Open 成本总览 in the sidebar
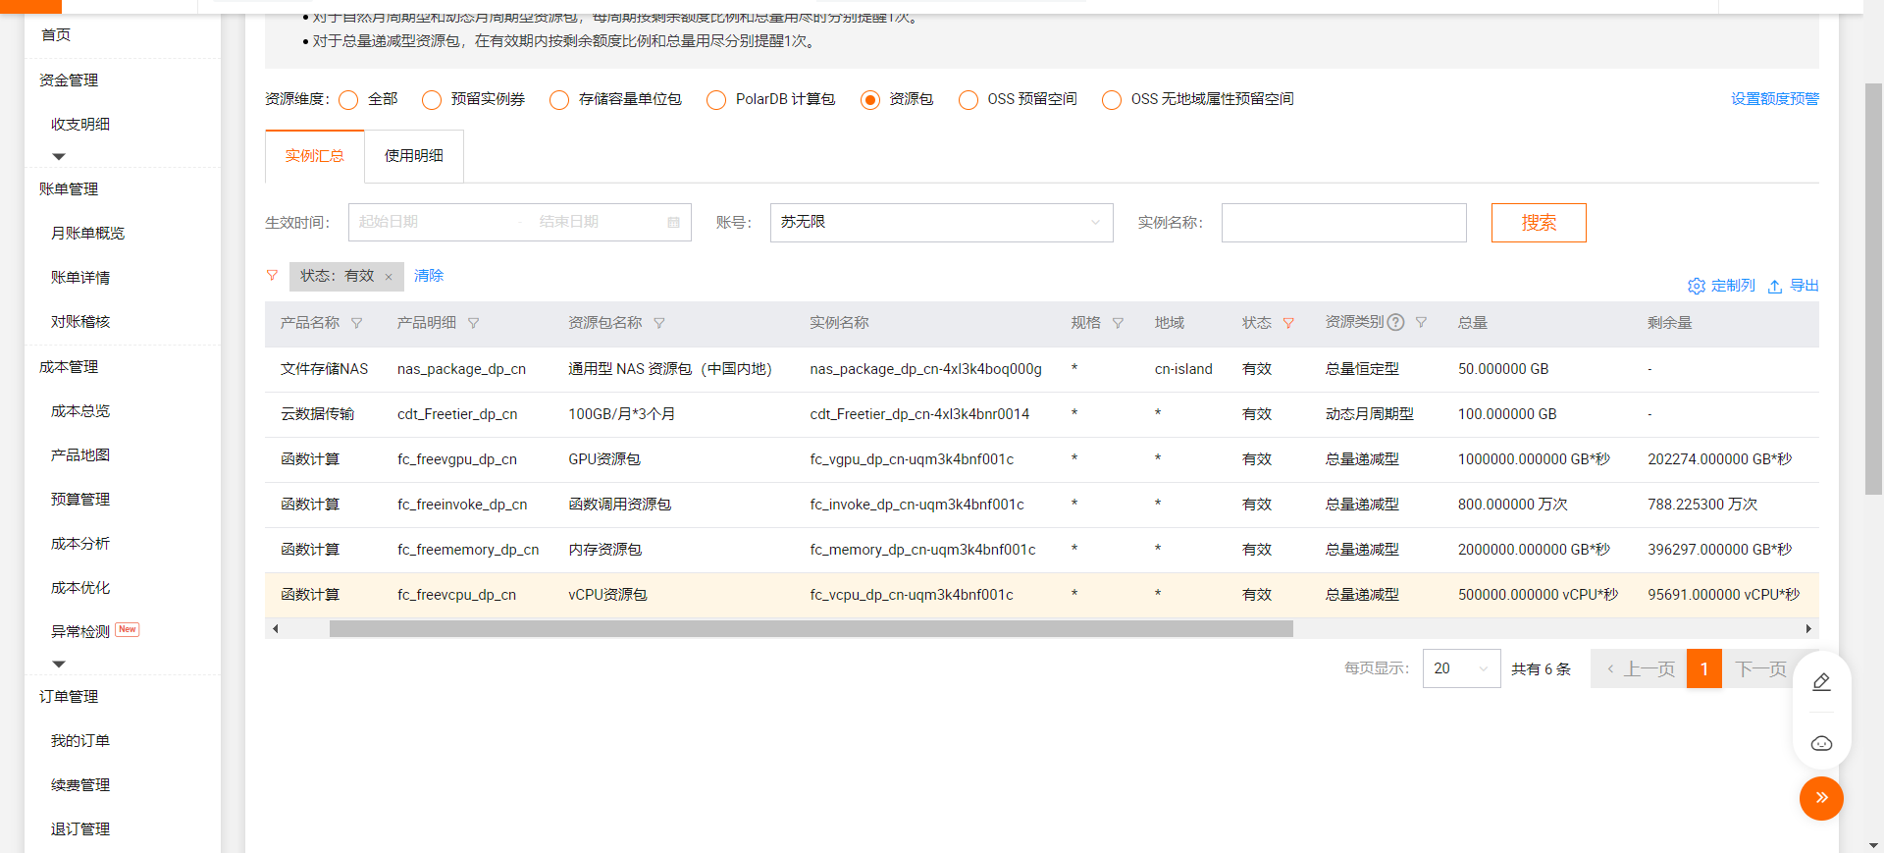This screenshot has width=1884, height=853. click(80, 410)
